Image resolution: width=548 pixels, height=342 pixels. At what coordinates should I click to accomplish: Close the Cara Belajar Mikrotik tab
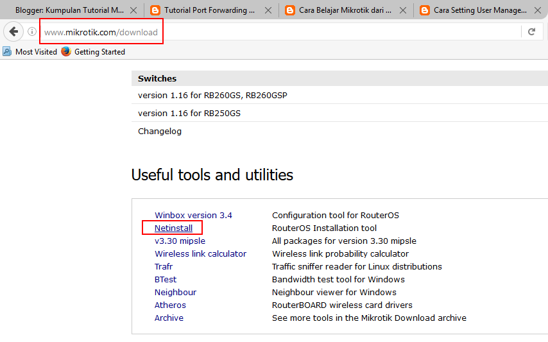403,10
